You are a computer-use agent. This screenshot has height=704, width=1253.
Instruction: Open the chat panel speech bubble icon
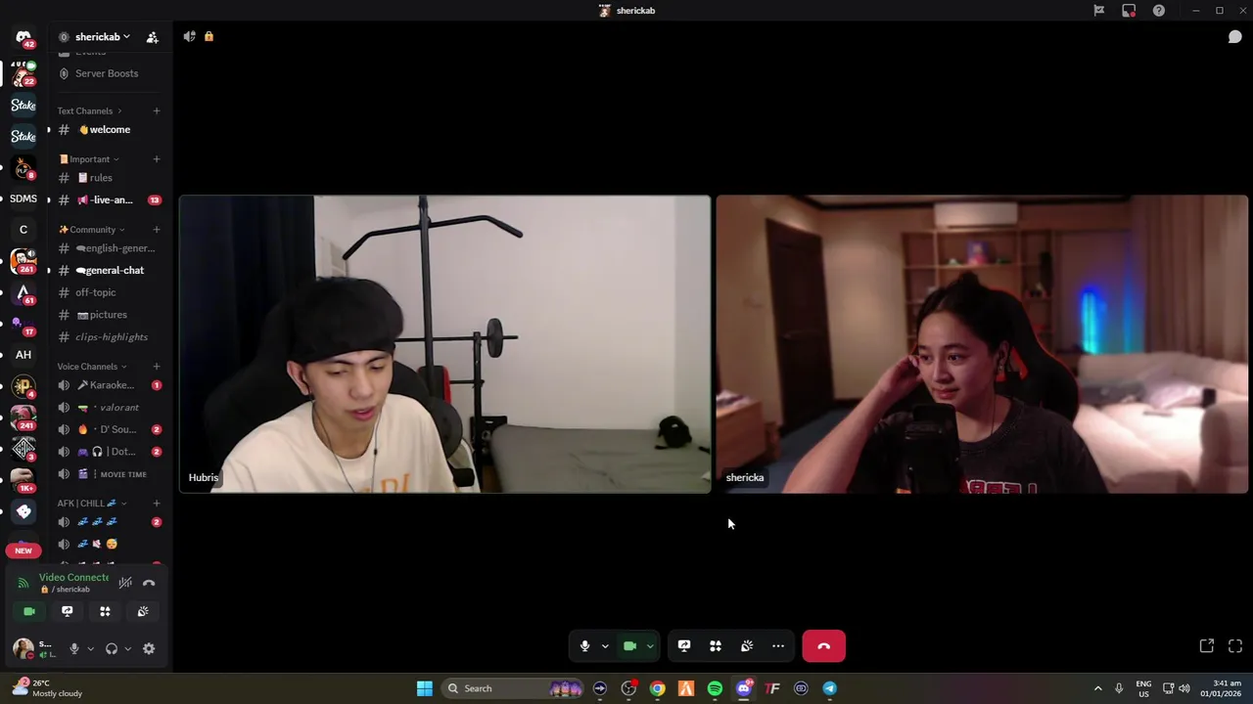(1235, 37)
